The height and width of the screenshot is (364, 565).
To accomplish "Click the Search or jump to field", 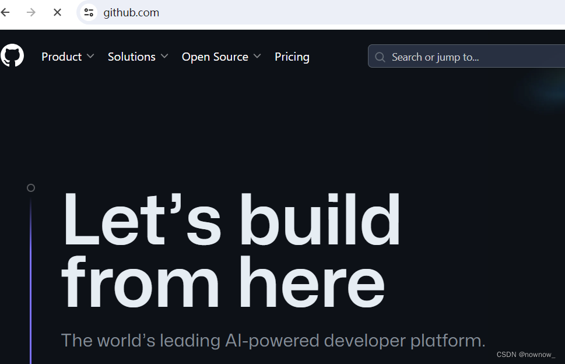I will (466, 56).
